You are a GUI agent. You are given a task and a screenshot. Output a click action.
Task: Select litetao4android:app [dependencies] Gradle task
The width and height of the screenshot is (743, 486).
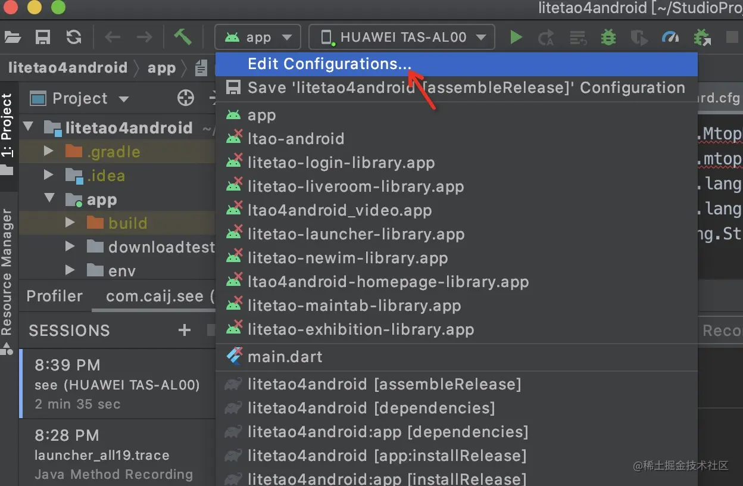click(x=456, y=432)
